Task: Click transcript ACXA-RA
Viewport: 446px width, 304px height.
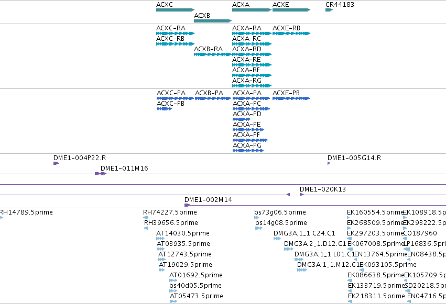Action: point(252,33)
